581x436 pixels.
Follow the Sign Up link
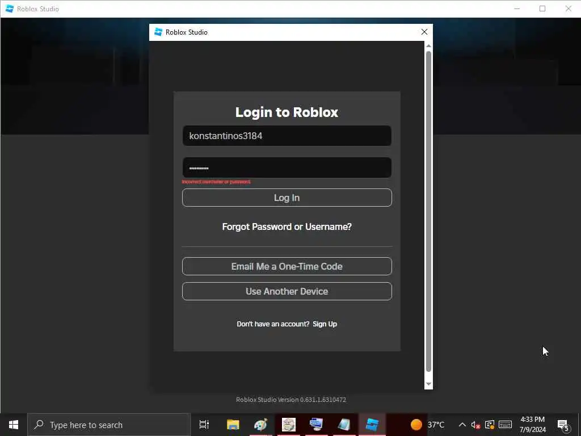point(325,324)
